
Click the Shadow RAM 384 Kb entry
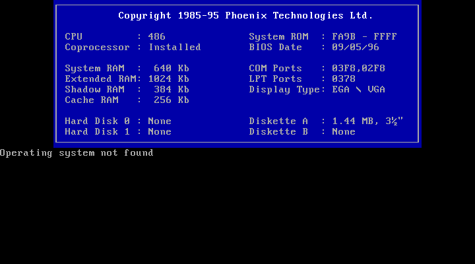127,89
